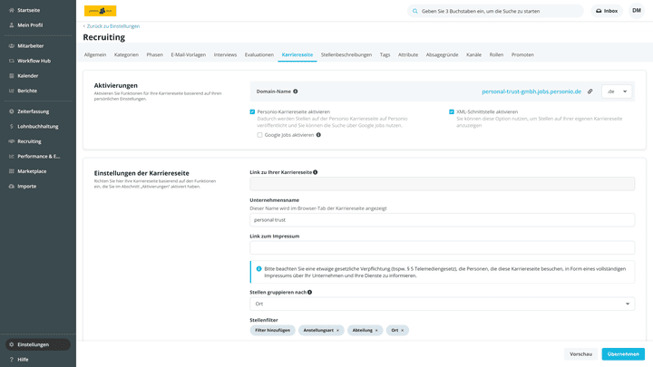Click the Übernehmen button

point(623,353)
